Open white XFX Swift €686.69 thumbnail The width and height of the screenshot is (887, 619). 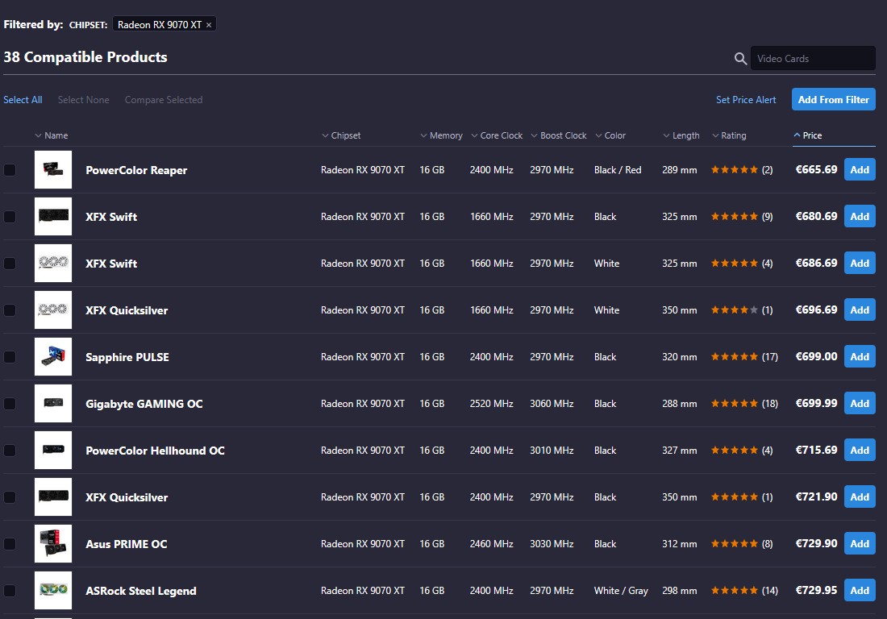coord(53,264)
